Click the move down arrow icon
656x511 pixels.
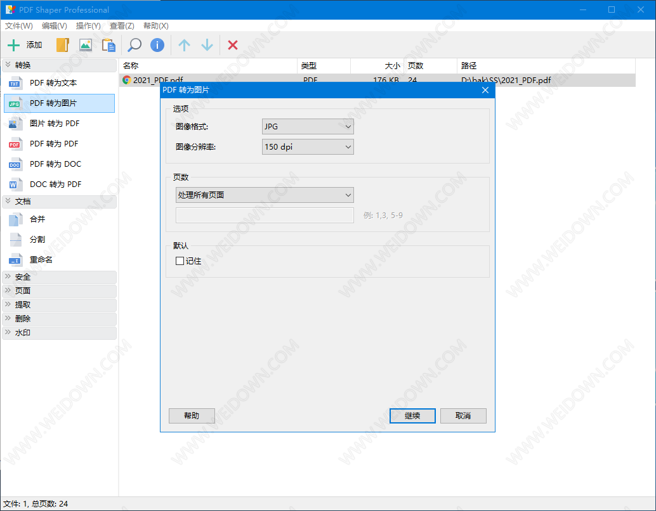pyautogui.click(x=207, y=45)
